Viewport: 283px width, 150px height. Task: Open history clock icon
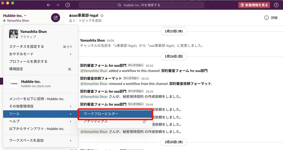tap(68, 5)
